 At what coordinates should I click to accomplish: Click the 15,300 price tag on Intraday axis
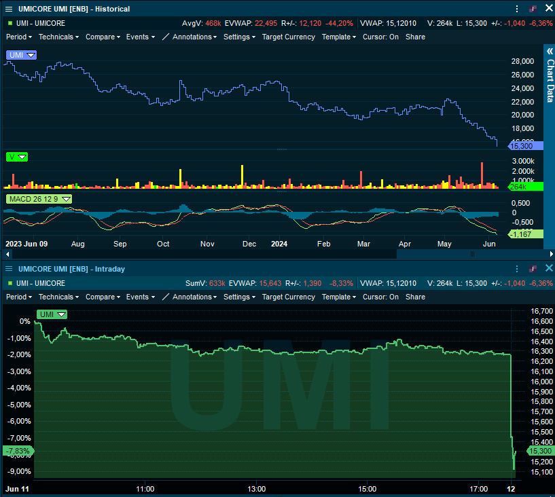(540, 451)
